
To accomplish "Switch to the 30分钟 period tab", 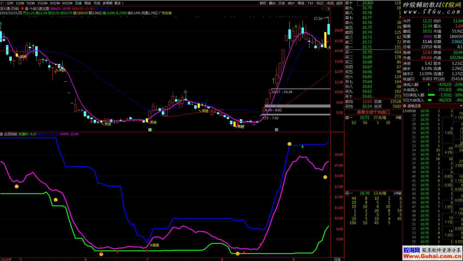I will point(55,3).
